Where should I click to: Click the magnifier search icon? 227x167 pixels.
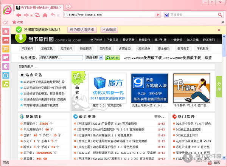coord(220,15)
